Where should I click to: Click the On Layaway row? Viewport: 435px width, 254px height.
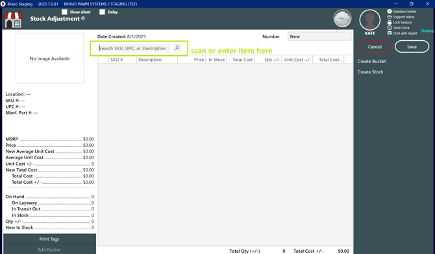(x=53, y=203)
